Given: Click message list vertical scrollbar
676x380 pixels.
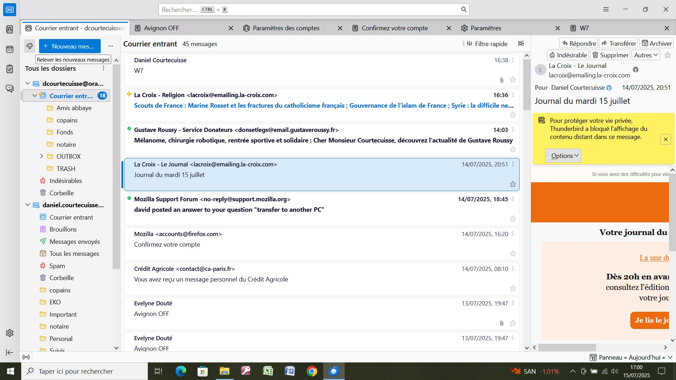Looking at the screenshot, I should (527, 84).
